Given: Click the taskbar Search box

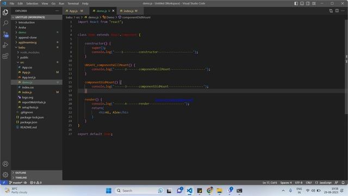Looking at the screenshot, I should click(139, 191).
